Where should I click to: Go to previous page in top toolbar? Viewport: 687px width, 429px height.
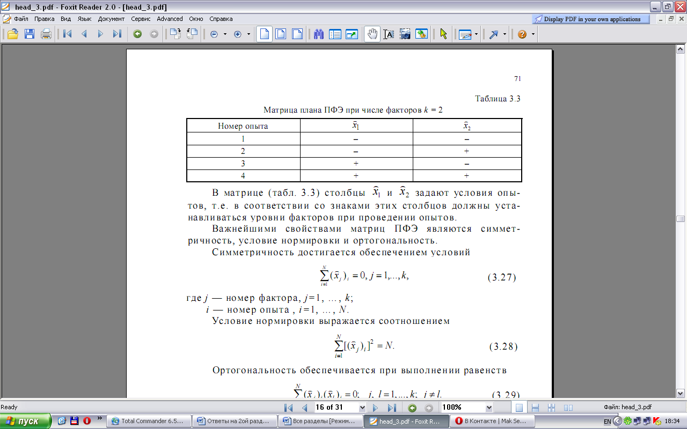coord(84,34)
